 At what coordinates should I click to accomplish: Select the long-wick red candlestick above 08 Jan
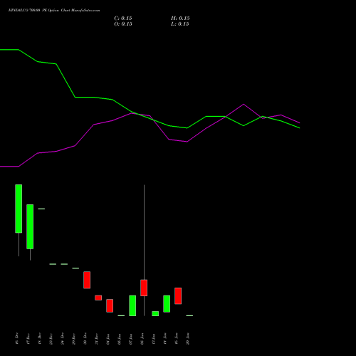(144, 288)
